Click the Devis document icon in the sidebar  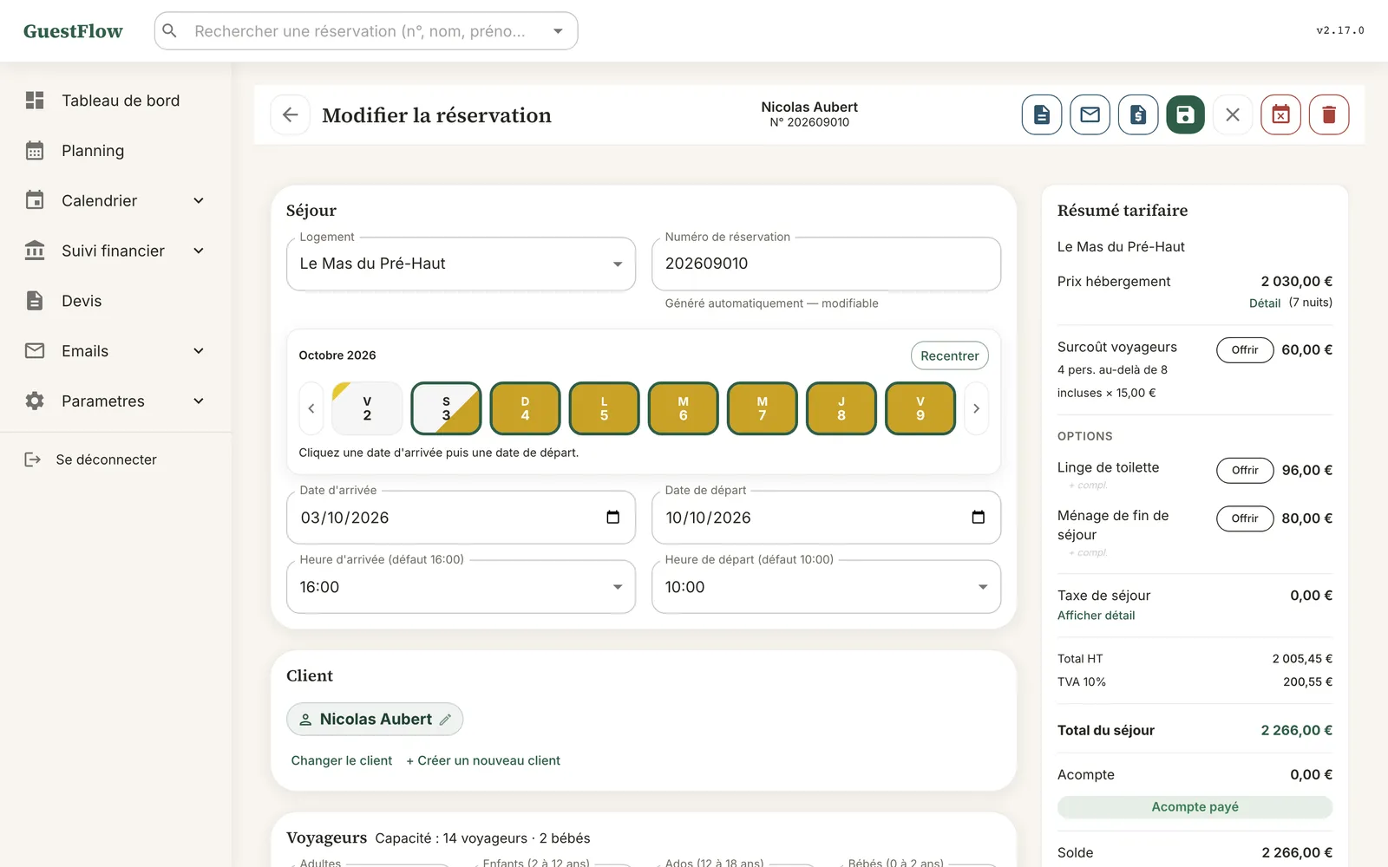(35, 301)
